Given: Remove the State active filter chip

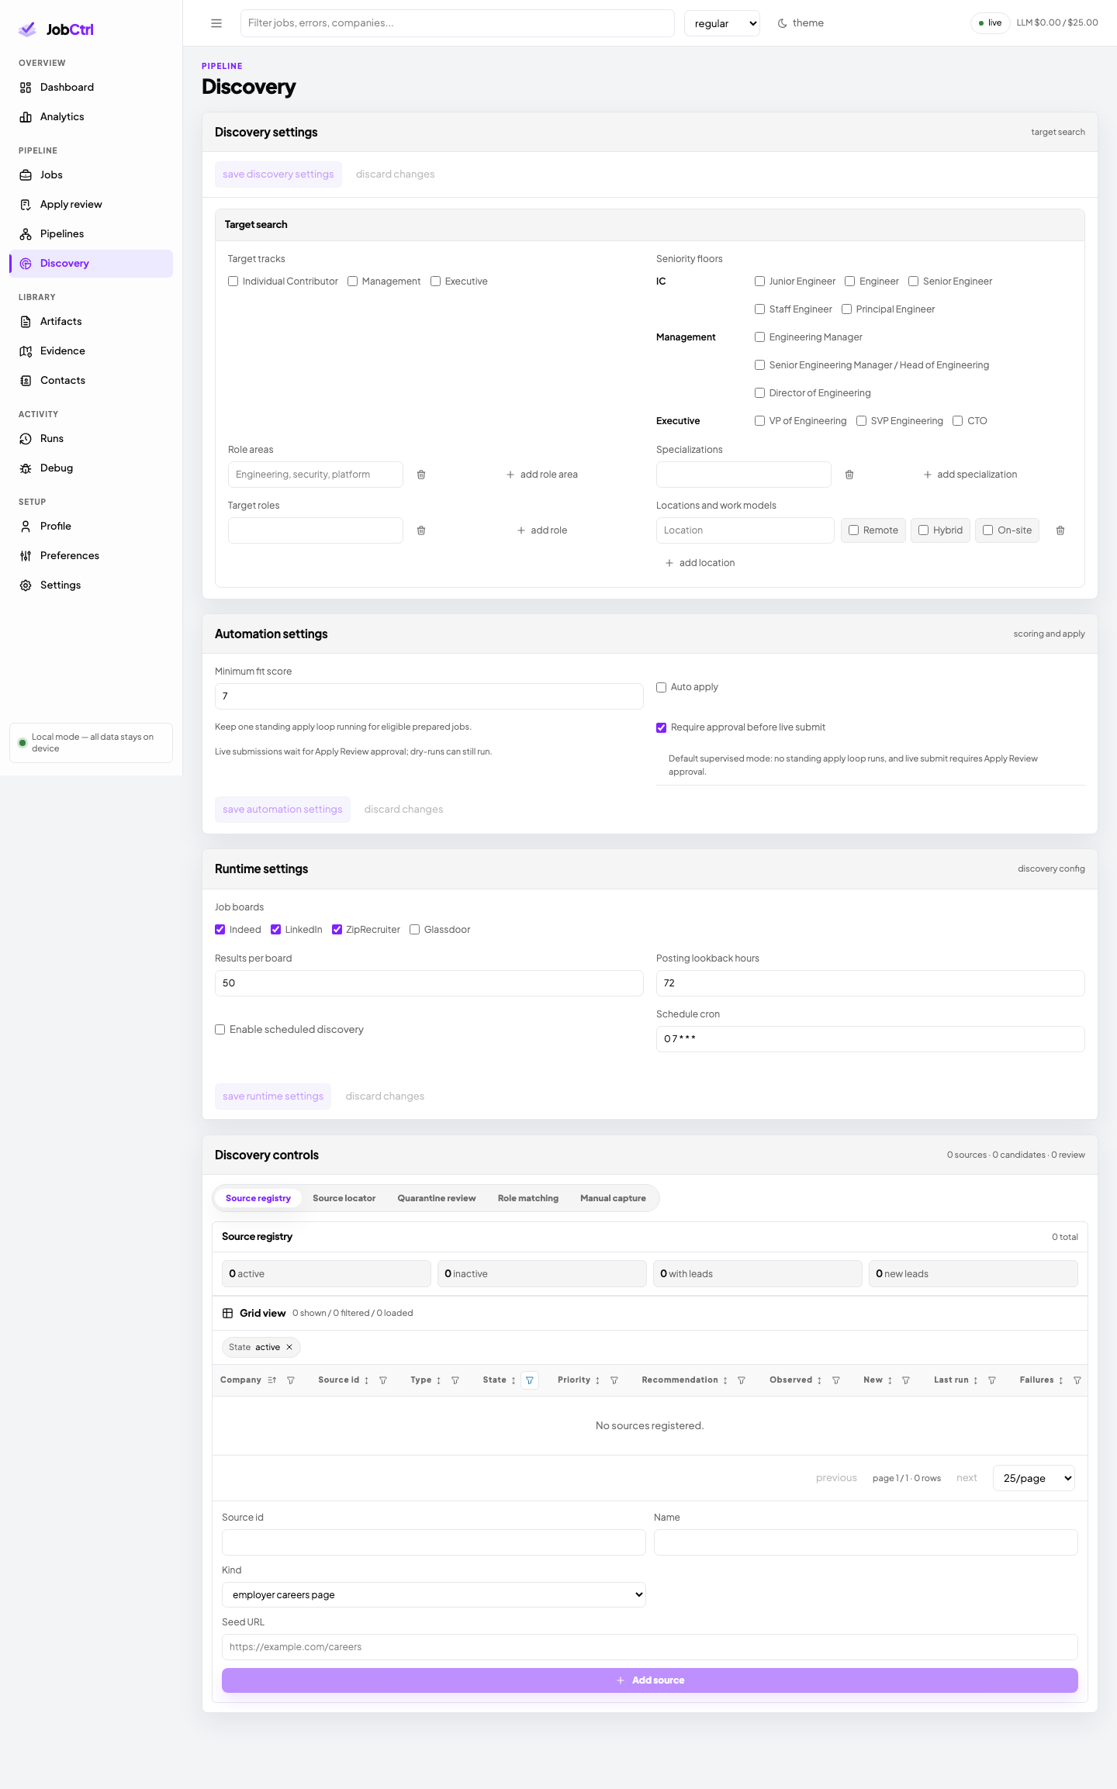Looking at the screenshot, I should pos(289,1347).
